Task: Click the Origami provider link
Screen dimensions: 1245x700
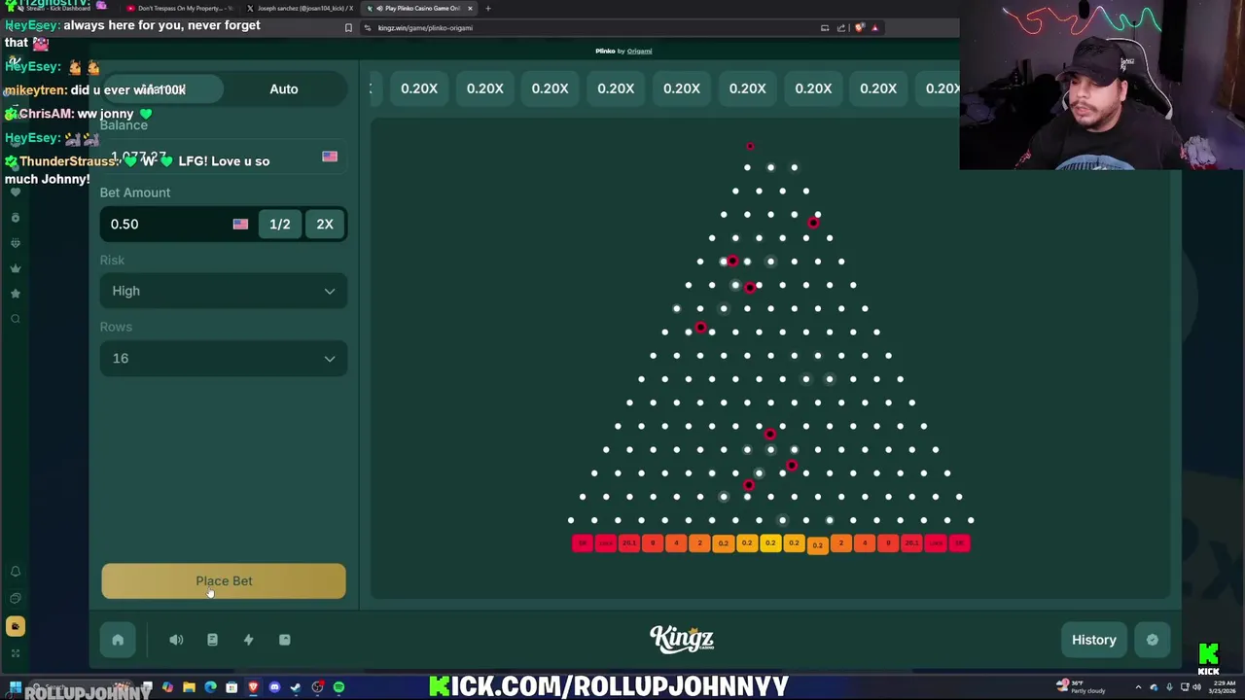Action: coord(639,51)
